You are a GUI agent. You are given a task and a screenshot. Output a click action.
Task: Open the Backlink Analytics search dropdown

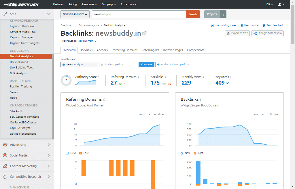(x=75, y=14)
